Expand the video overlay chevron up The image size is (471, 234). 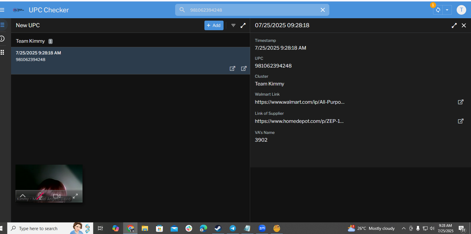point(23,196)
